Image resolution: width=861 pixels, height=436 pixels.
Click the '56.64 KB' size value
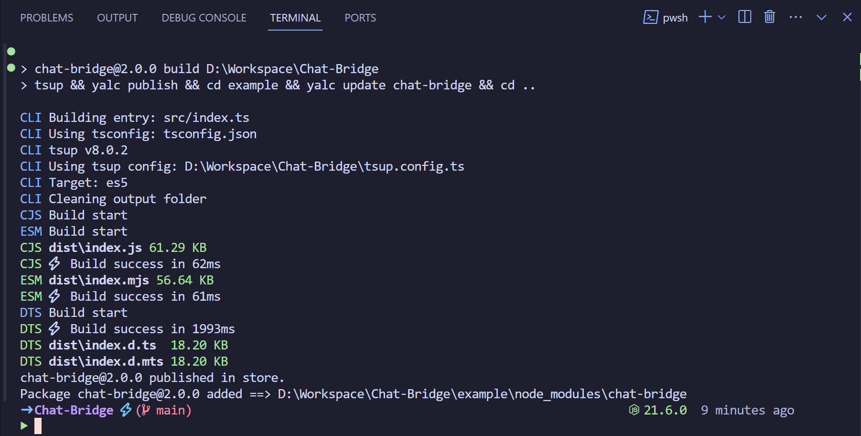pos(185,280)
